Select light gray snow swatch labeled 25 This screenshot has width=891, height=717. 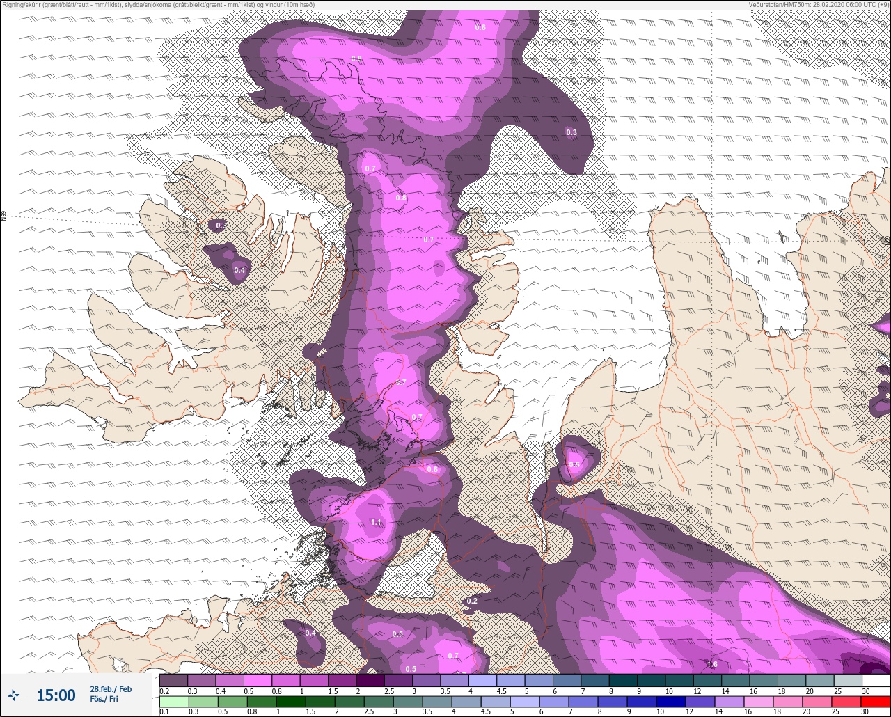[x=848, y=680]
